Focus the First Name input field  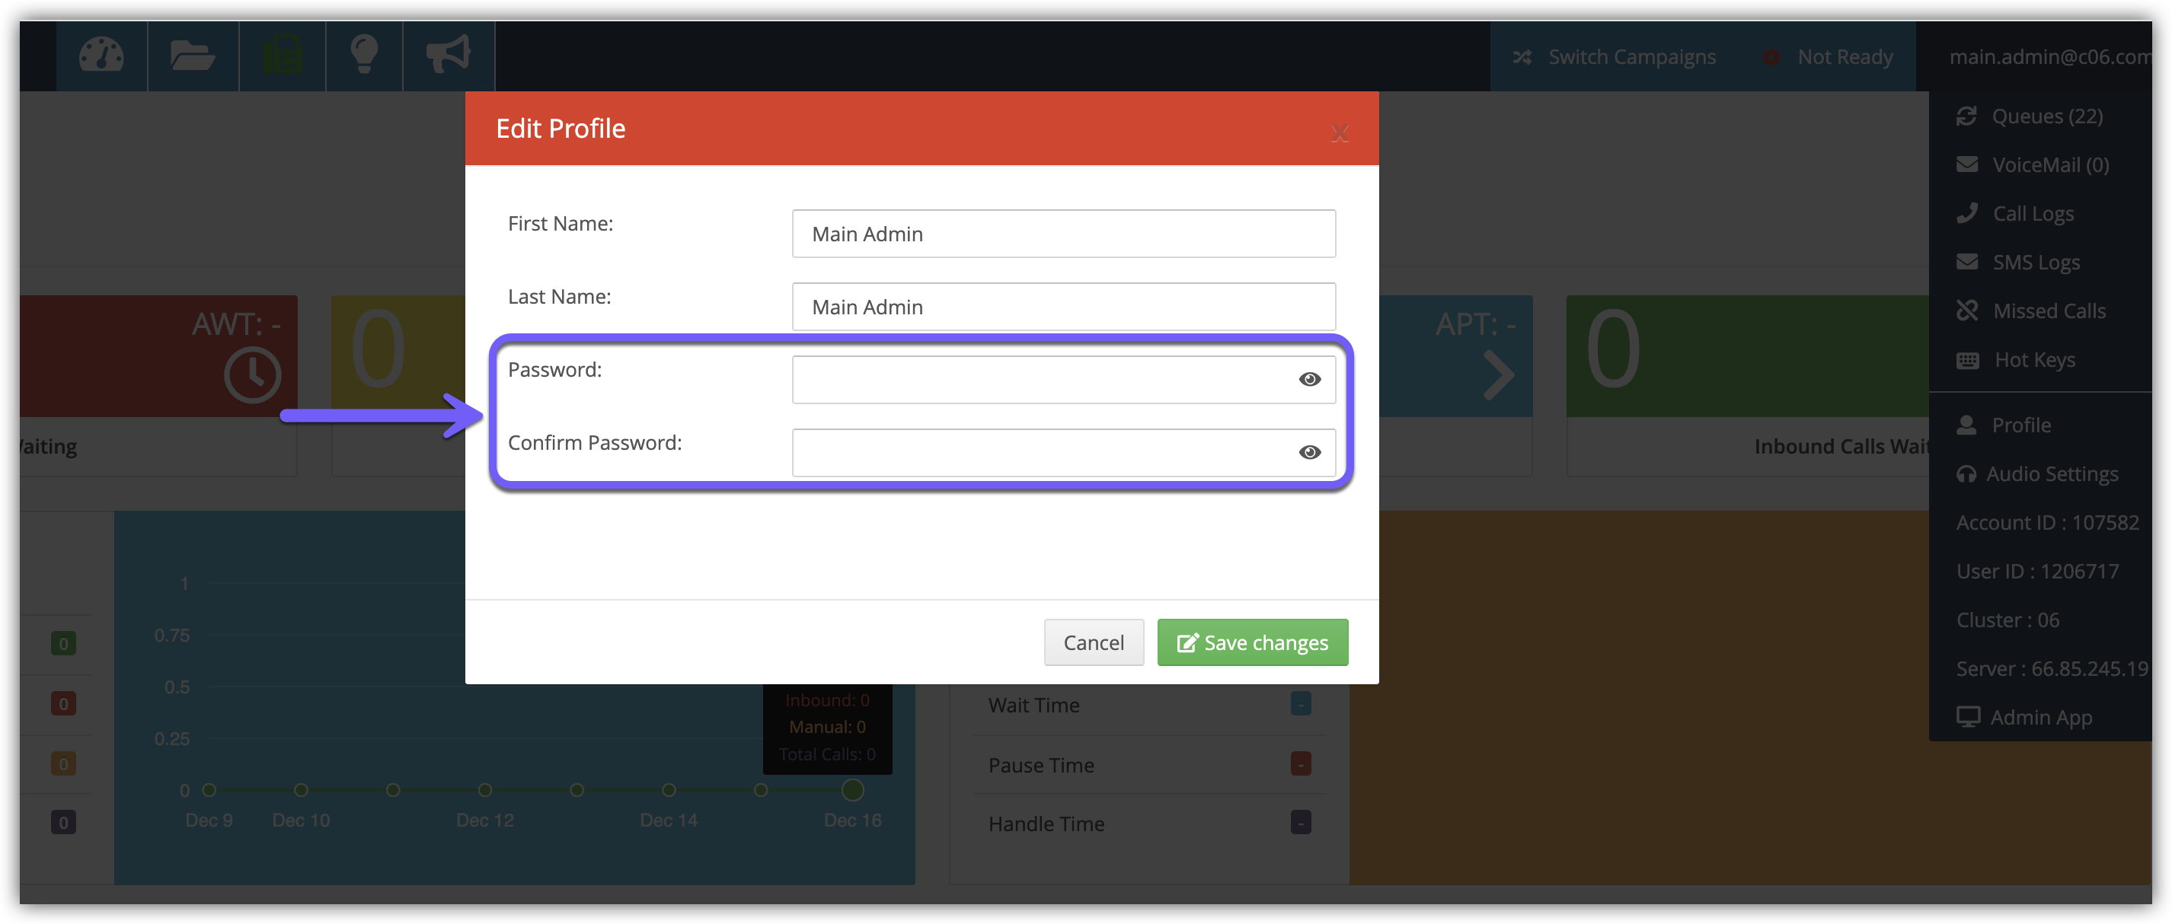click(1062, 234)
